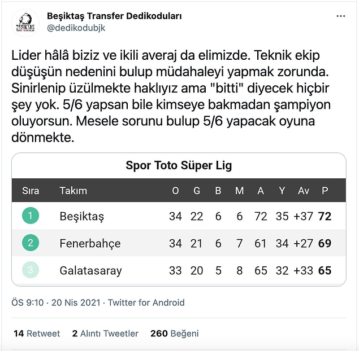359x351 pixels.
Task: Click the Av column header
Action: [304, 191]
